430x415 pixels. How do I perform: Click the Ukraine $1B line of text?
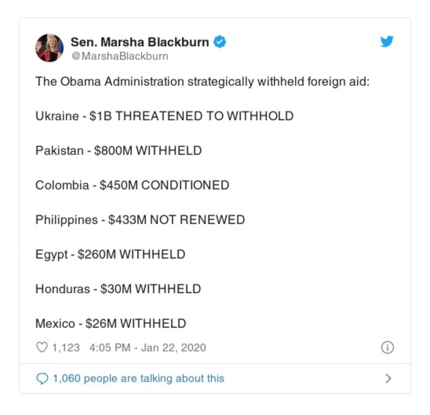(x=164, y=116)
